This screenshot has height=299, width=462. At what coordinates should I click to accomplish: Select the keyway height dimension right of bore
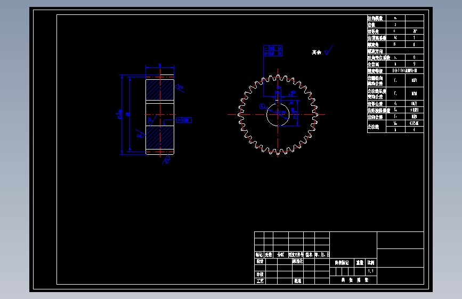tap(294, 113)
